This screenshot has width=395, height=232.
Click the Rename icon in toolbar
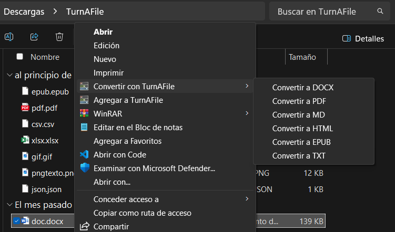coord(9,37)
